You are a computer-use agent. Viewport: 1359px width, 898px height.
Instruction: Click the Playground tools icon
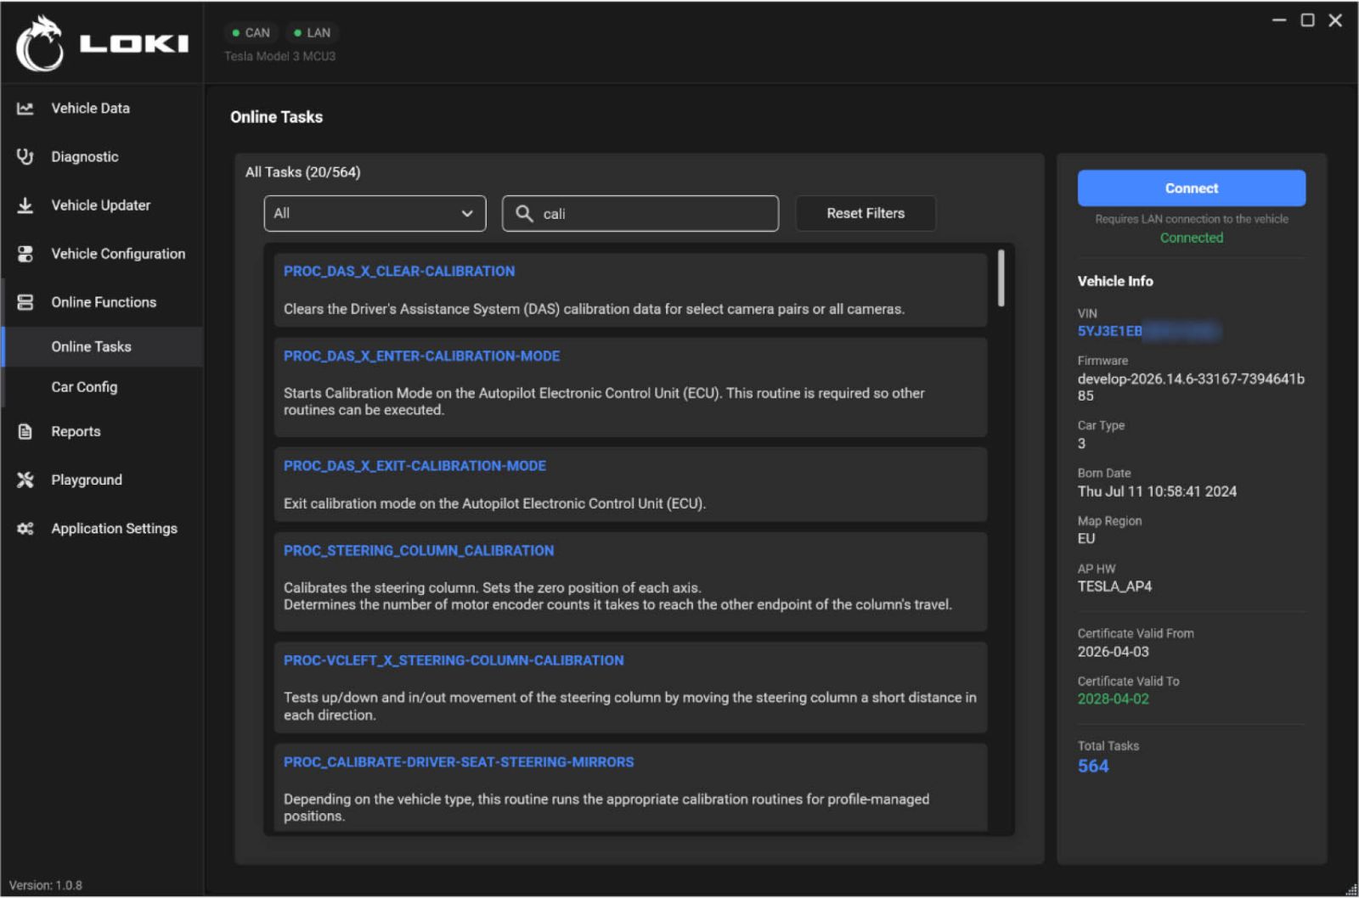point(25,480)
